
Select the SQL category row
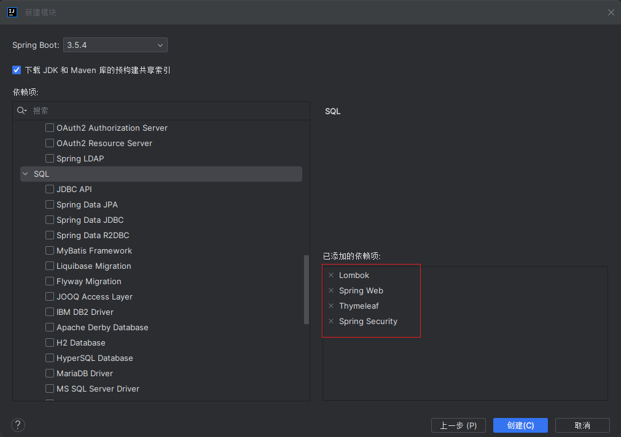(x=161, y=174)
